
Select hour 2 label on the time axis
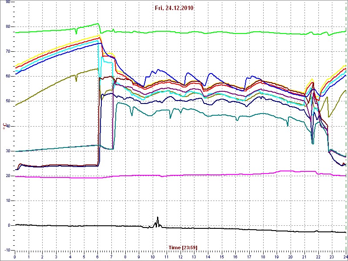[x=42, y=257]
